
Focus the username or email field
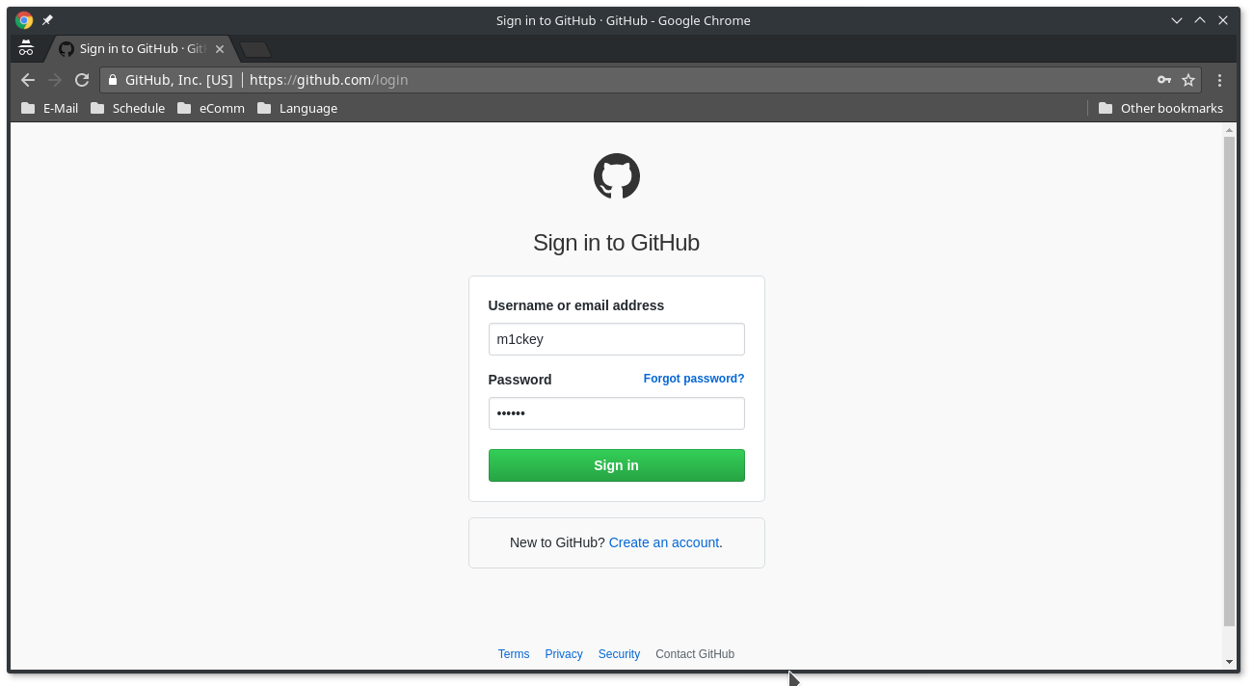616,339
